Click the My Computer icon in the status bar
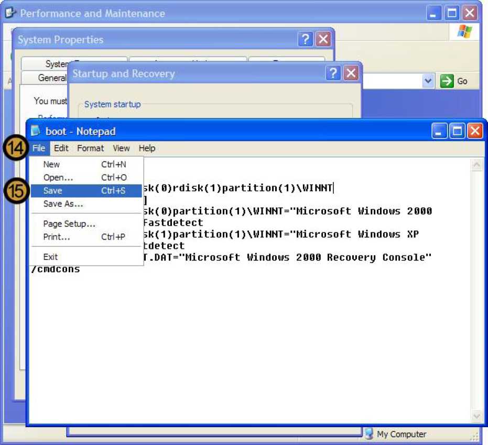The height and width of the screenshot is (445, 488). pyautogui.click(x=369, y=433)
